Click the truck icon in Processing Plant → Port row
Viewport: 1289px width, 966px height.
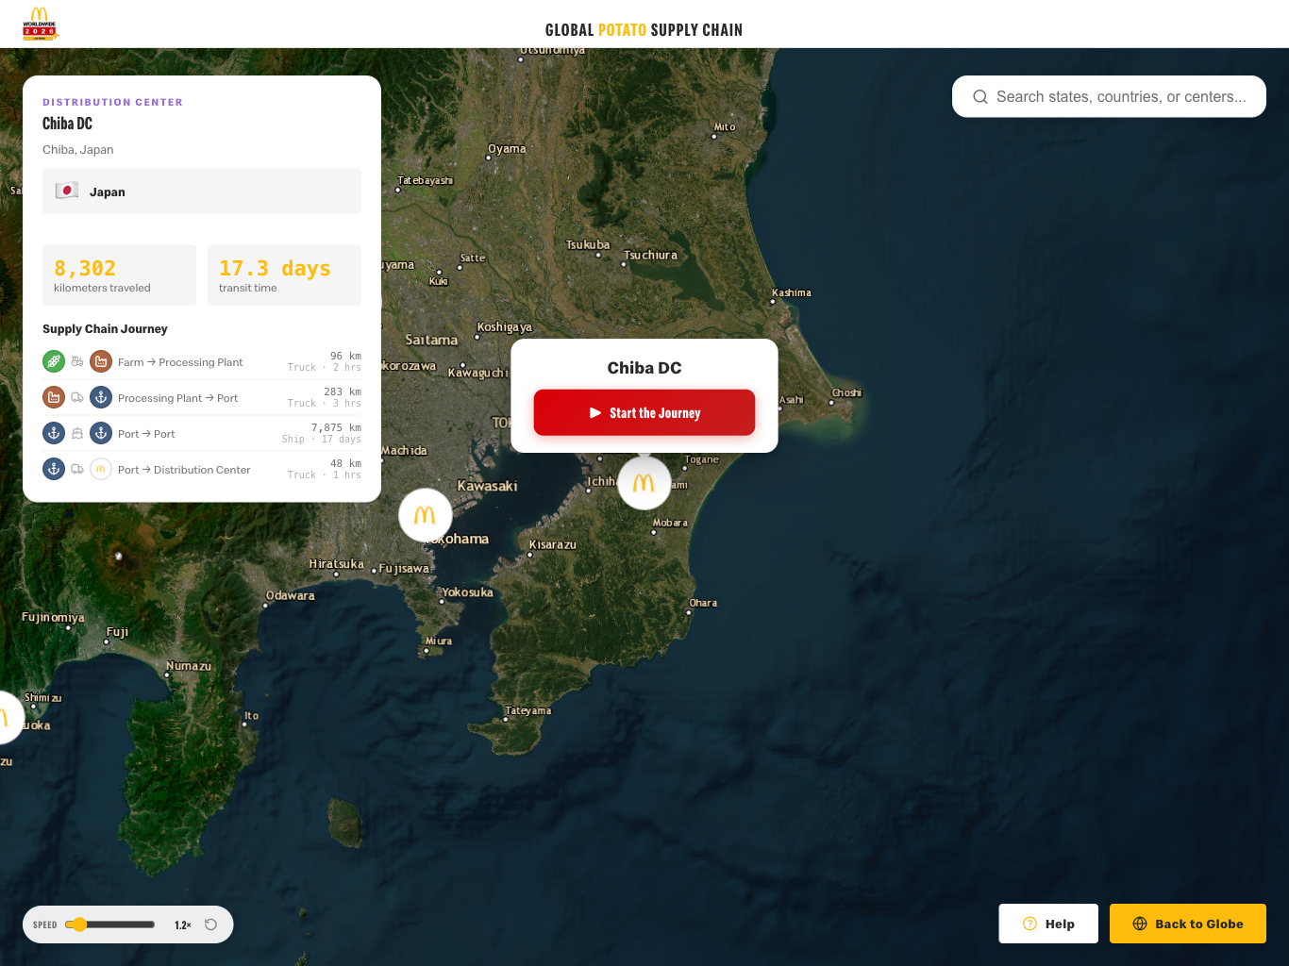[77, 397]
